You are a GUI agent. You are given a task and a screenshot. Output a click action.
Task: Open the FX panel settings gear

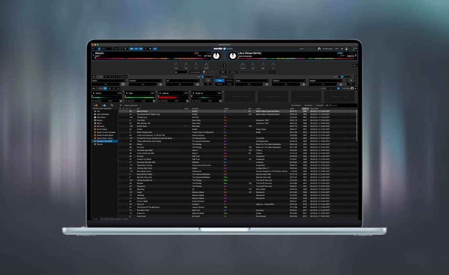point(356,77)
